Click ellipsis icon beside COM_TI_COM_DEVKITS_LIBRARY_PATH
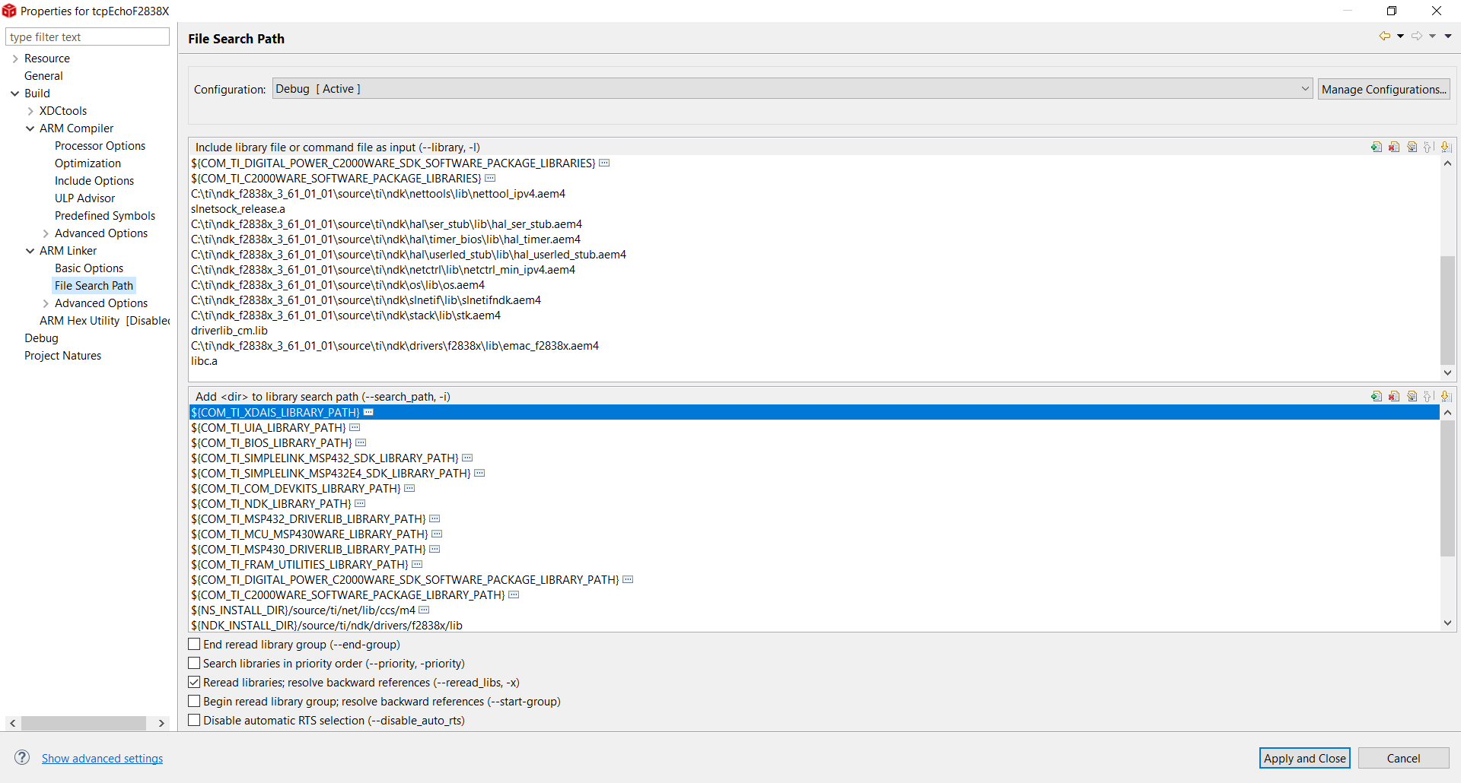 pos(409,489)
